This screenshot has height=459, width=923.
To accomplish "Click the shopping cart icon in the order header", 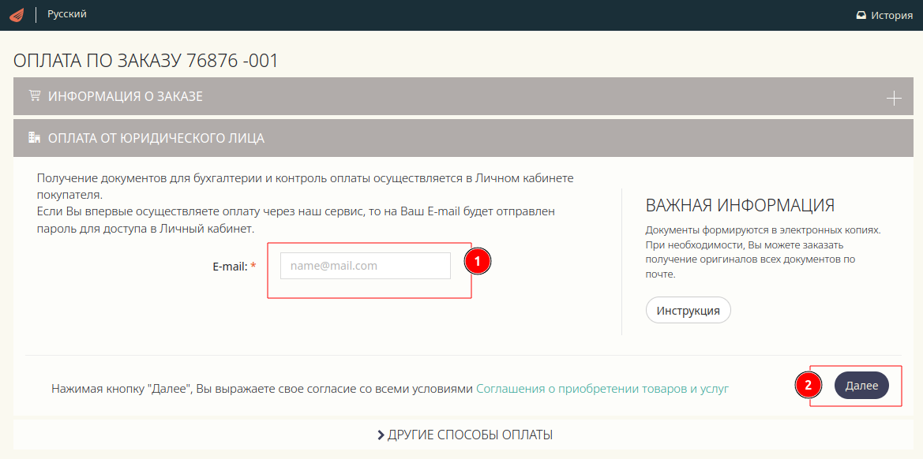I will click(34, 96).
